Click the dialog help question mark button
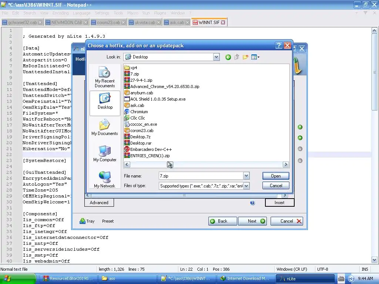The width and height of the screenshot is (379, 284). [279, 45]
